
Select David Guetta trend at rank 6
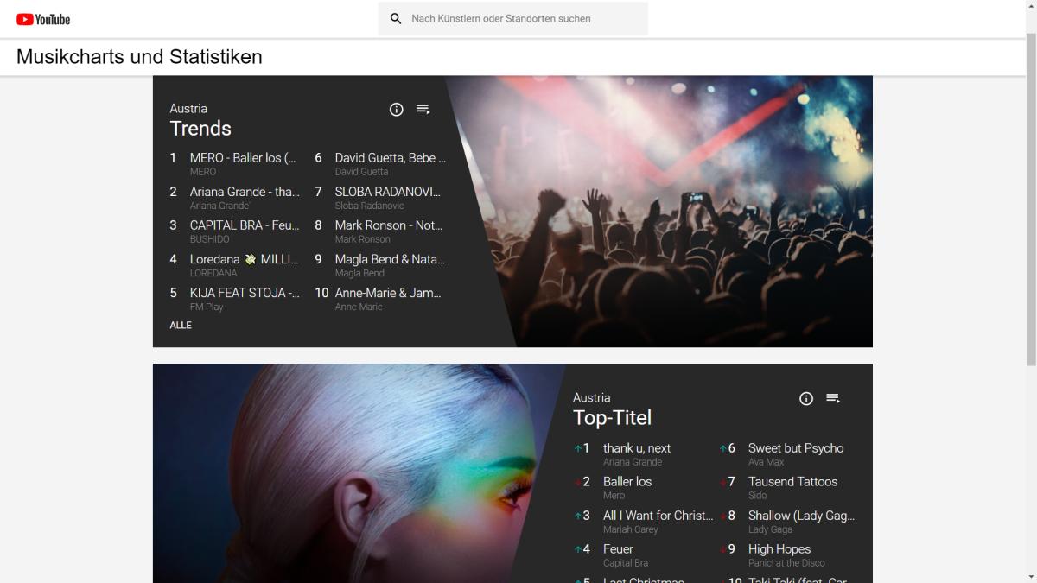(390, 158)
